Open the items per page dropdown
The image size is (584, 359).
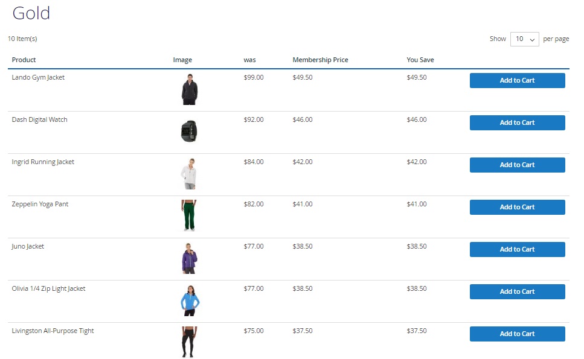coord(524,39)
